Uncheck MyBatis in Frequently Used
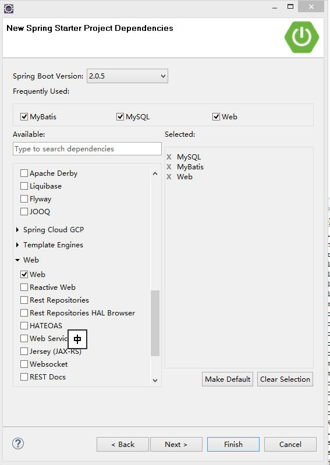 24,117
